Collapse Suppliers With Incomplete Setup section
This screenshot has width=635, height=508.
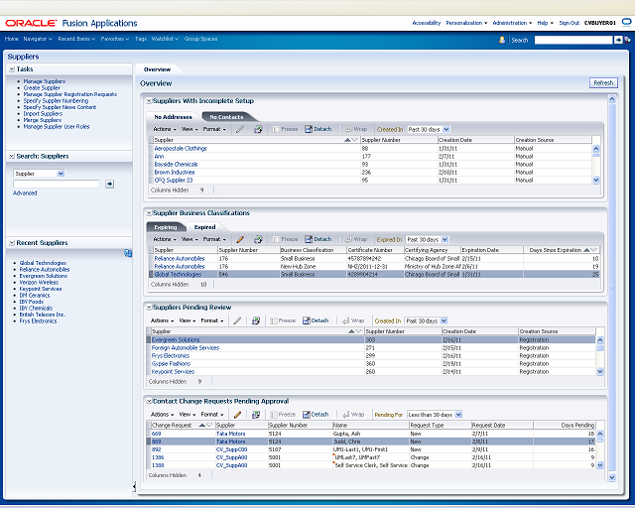[149, 101]
